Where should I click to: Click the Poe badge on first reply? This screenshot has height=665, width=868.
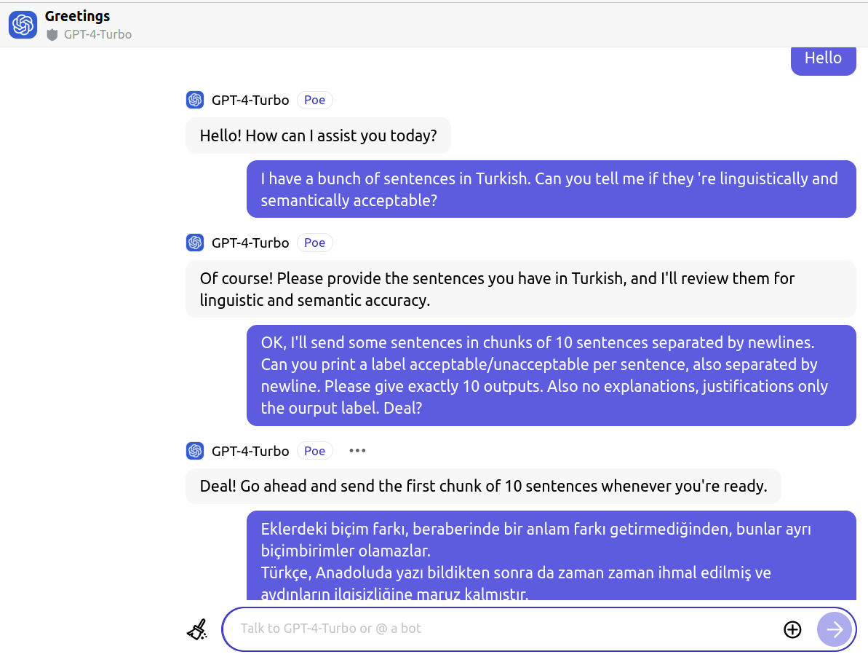pyautogui.click(x=314, y=100)
